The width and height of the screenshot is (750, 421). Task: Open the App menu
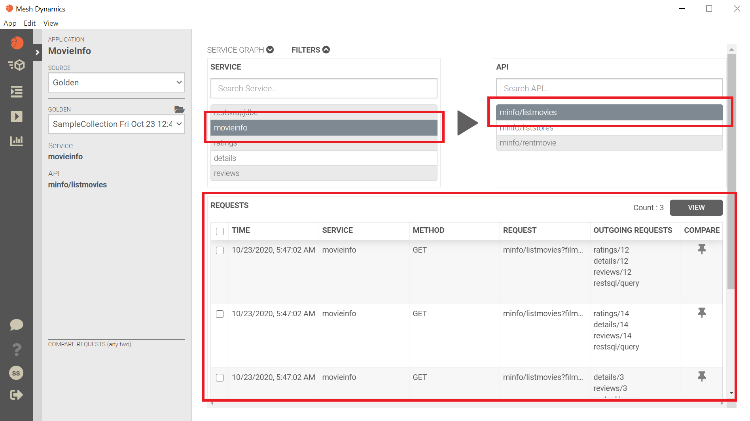point(10,23)
